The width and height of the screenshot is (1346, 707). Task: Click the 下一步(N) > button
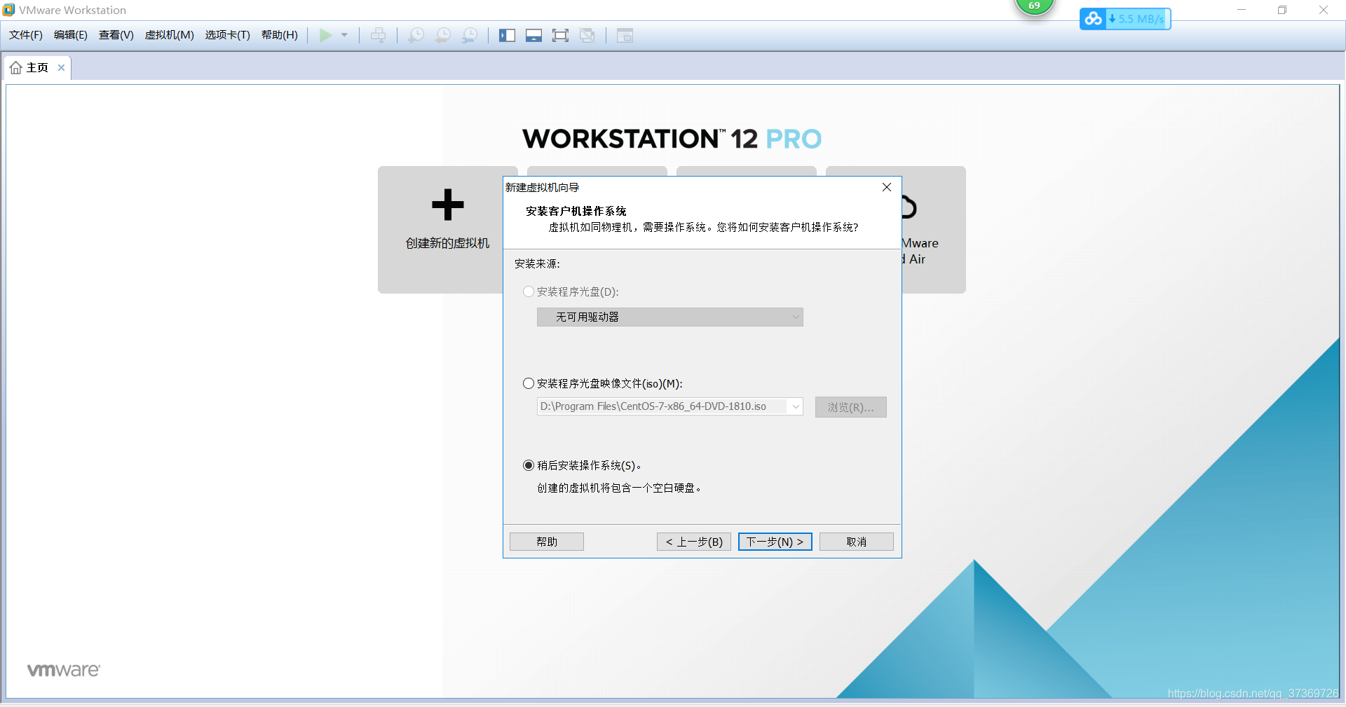point(775,542)
